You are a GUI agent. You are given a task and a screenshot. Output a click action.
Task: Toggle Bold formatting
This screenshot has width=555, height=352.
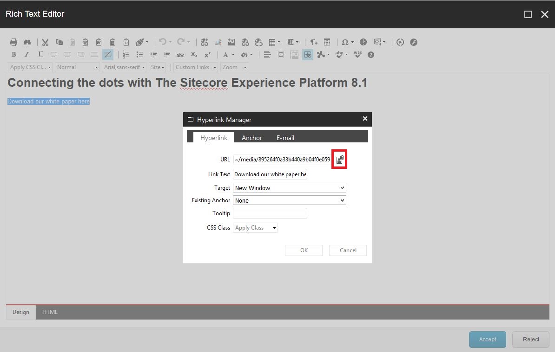click(x=13, y=54)
